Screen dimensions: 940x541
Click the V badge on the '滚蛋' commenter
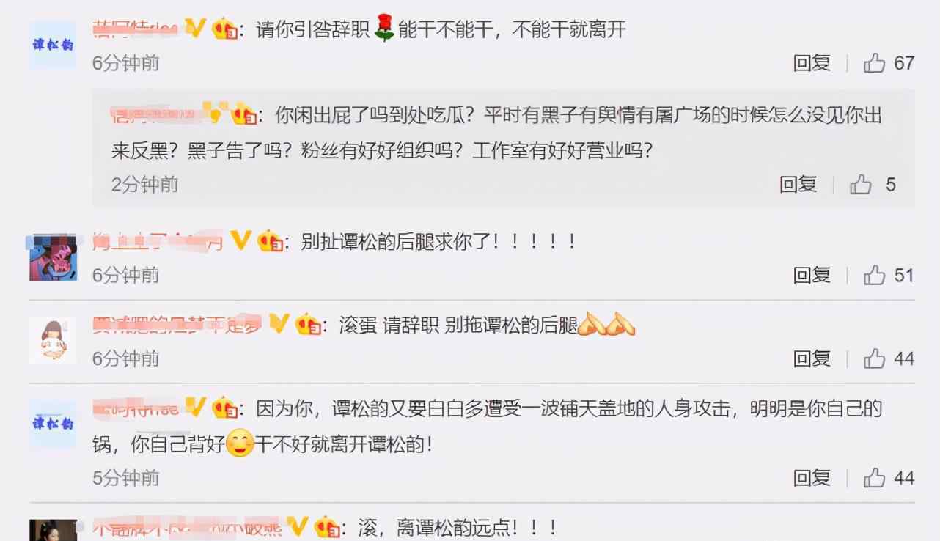coord(279,323)
